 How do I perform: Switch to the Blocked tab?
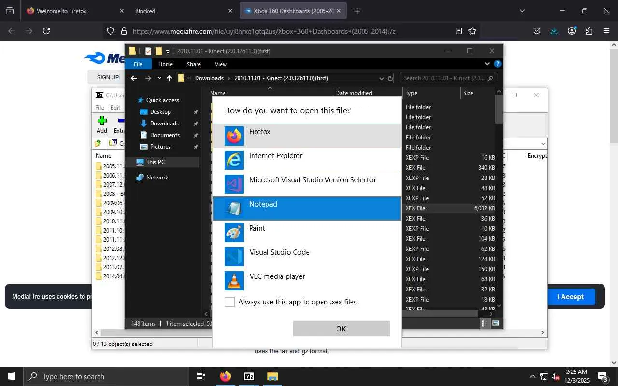(x=183, y=11)
